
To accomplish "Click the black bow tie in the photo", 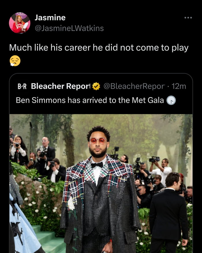I will pyautogui.click(x=97, y=165).
